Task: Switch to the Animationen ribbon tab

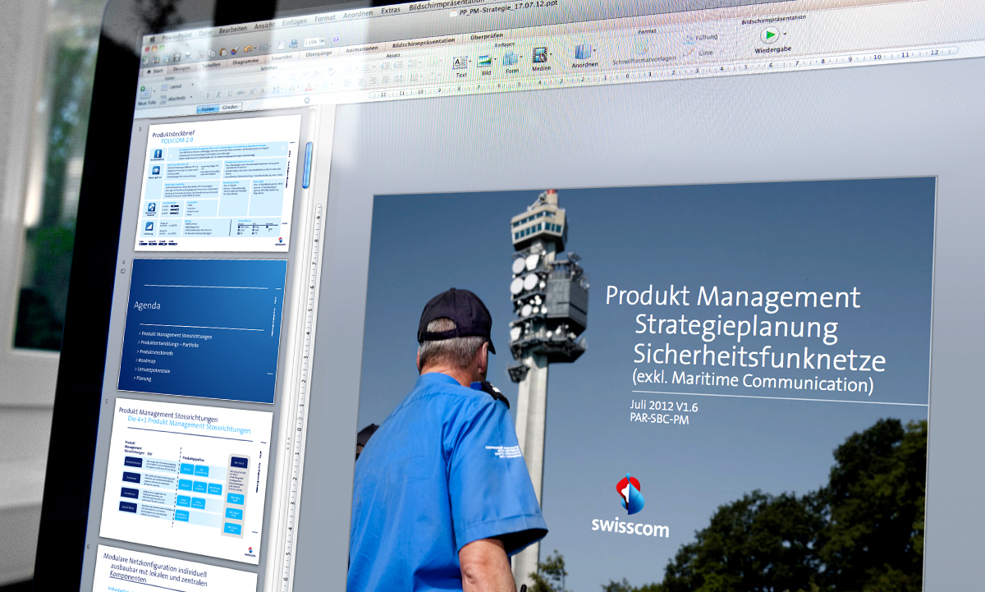Action: 362,48
